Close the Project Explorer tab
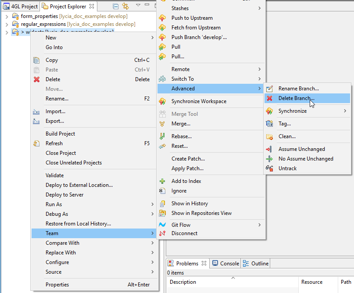This screenshot has height=293, width=354. [91, 7]
